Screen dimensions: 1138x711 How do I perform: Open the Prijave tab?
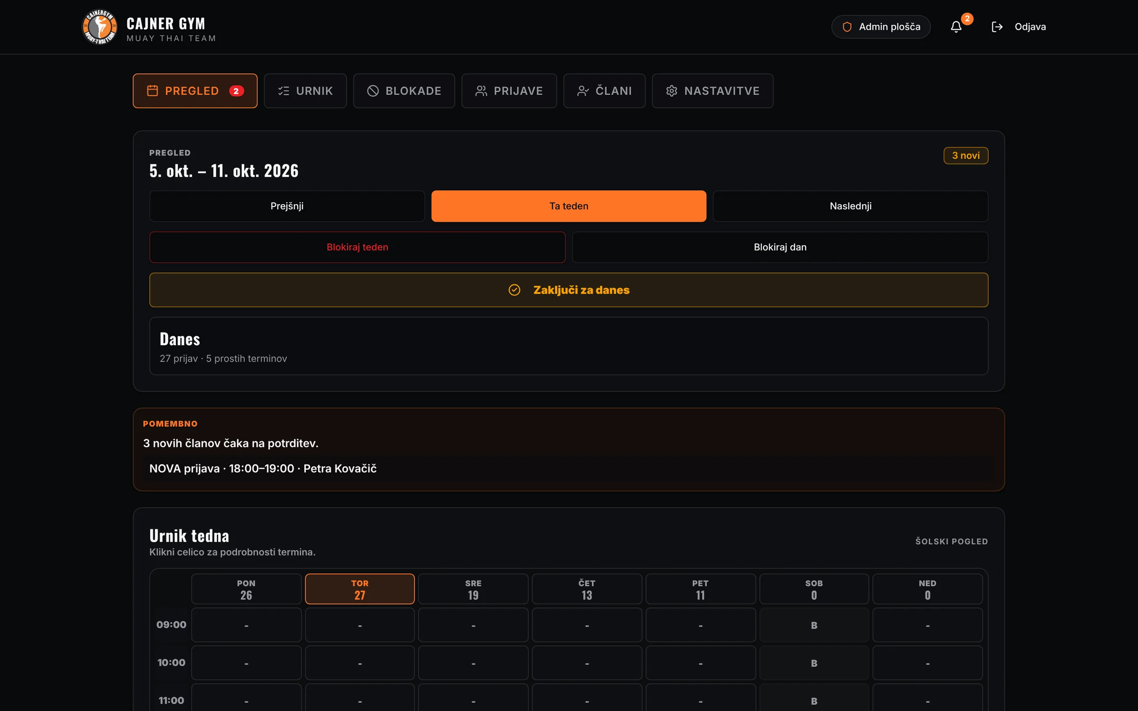pos(509,91)
